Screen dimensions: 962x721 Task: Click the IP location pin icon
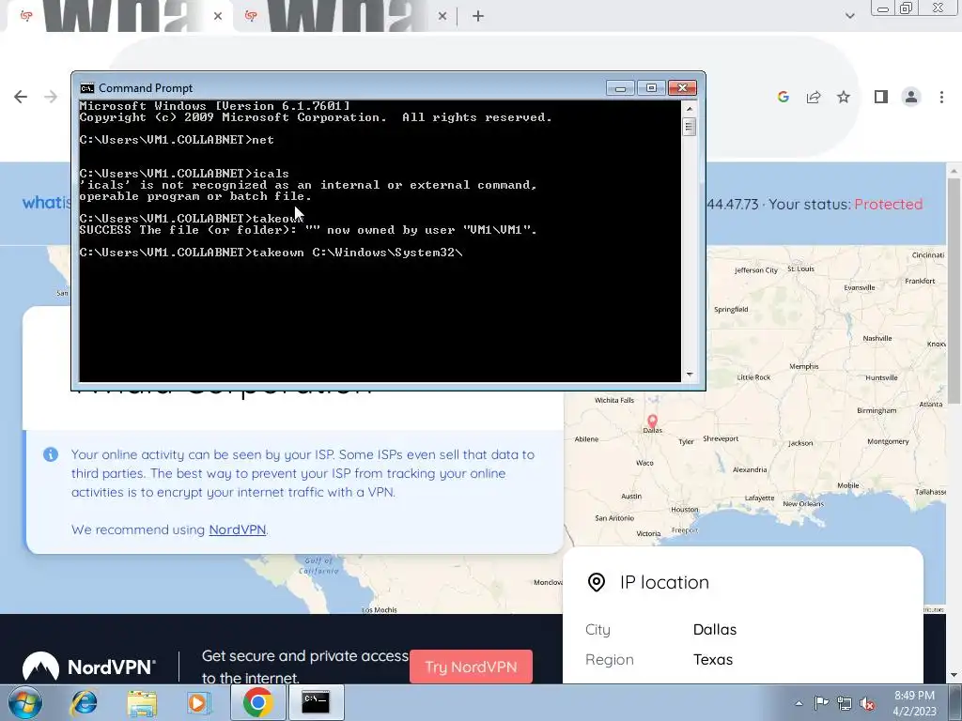[x=597, y=582]
